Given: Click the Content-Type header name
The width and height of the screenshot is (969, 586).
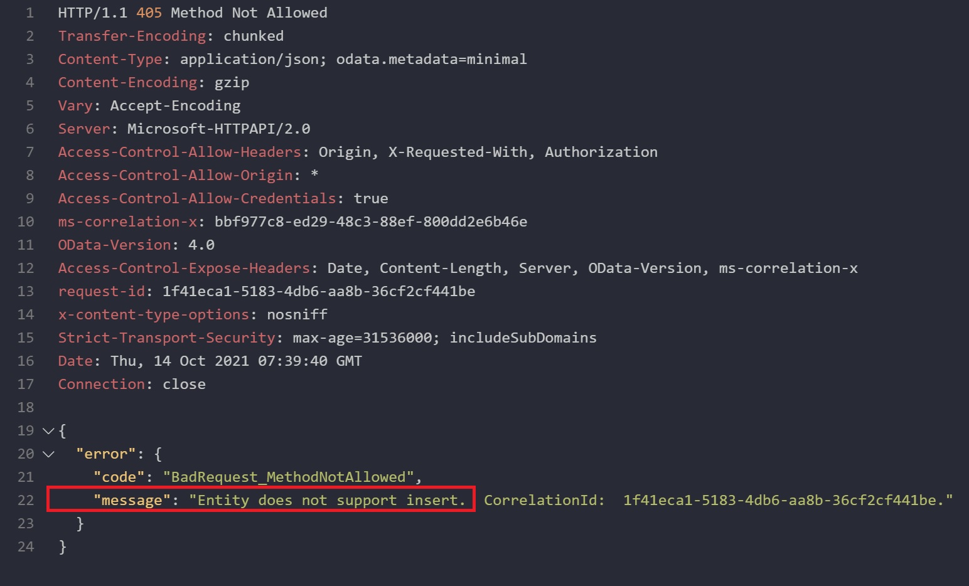Looking at the screenshot, I should 110,60.
